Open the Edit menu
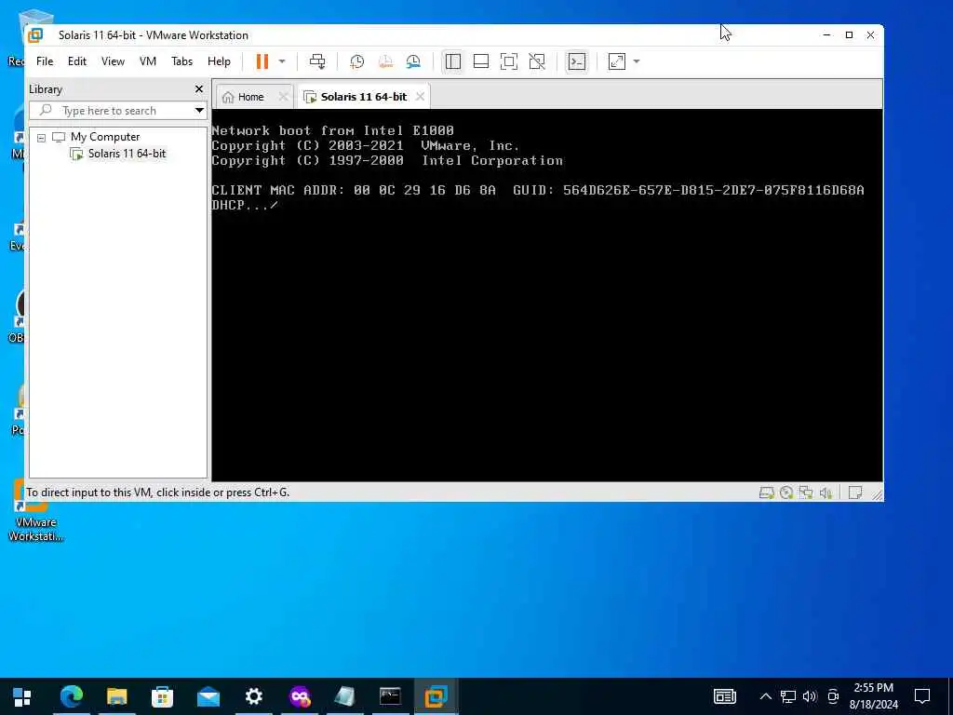Screen dimensions: 953x715 pos(77,61)
